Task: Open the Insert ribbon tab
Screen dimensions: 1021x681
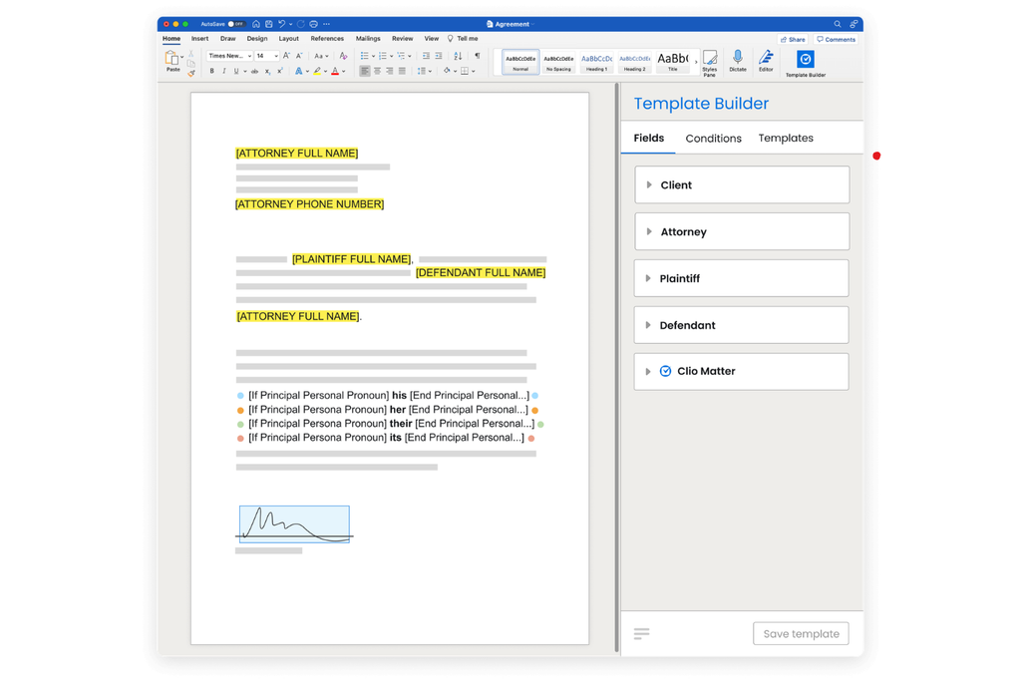Action: tap(199, 39)
